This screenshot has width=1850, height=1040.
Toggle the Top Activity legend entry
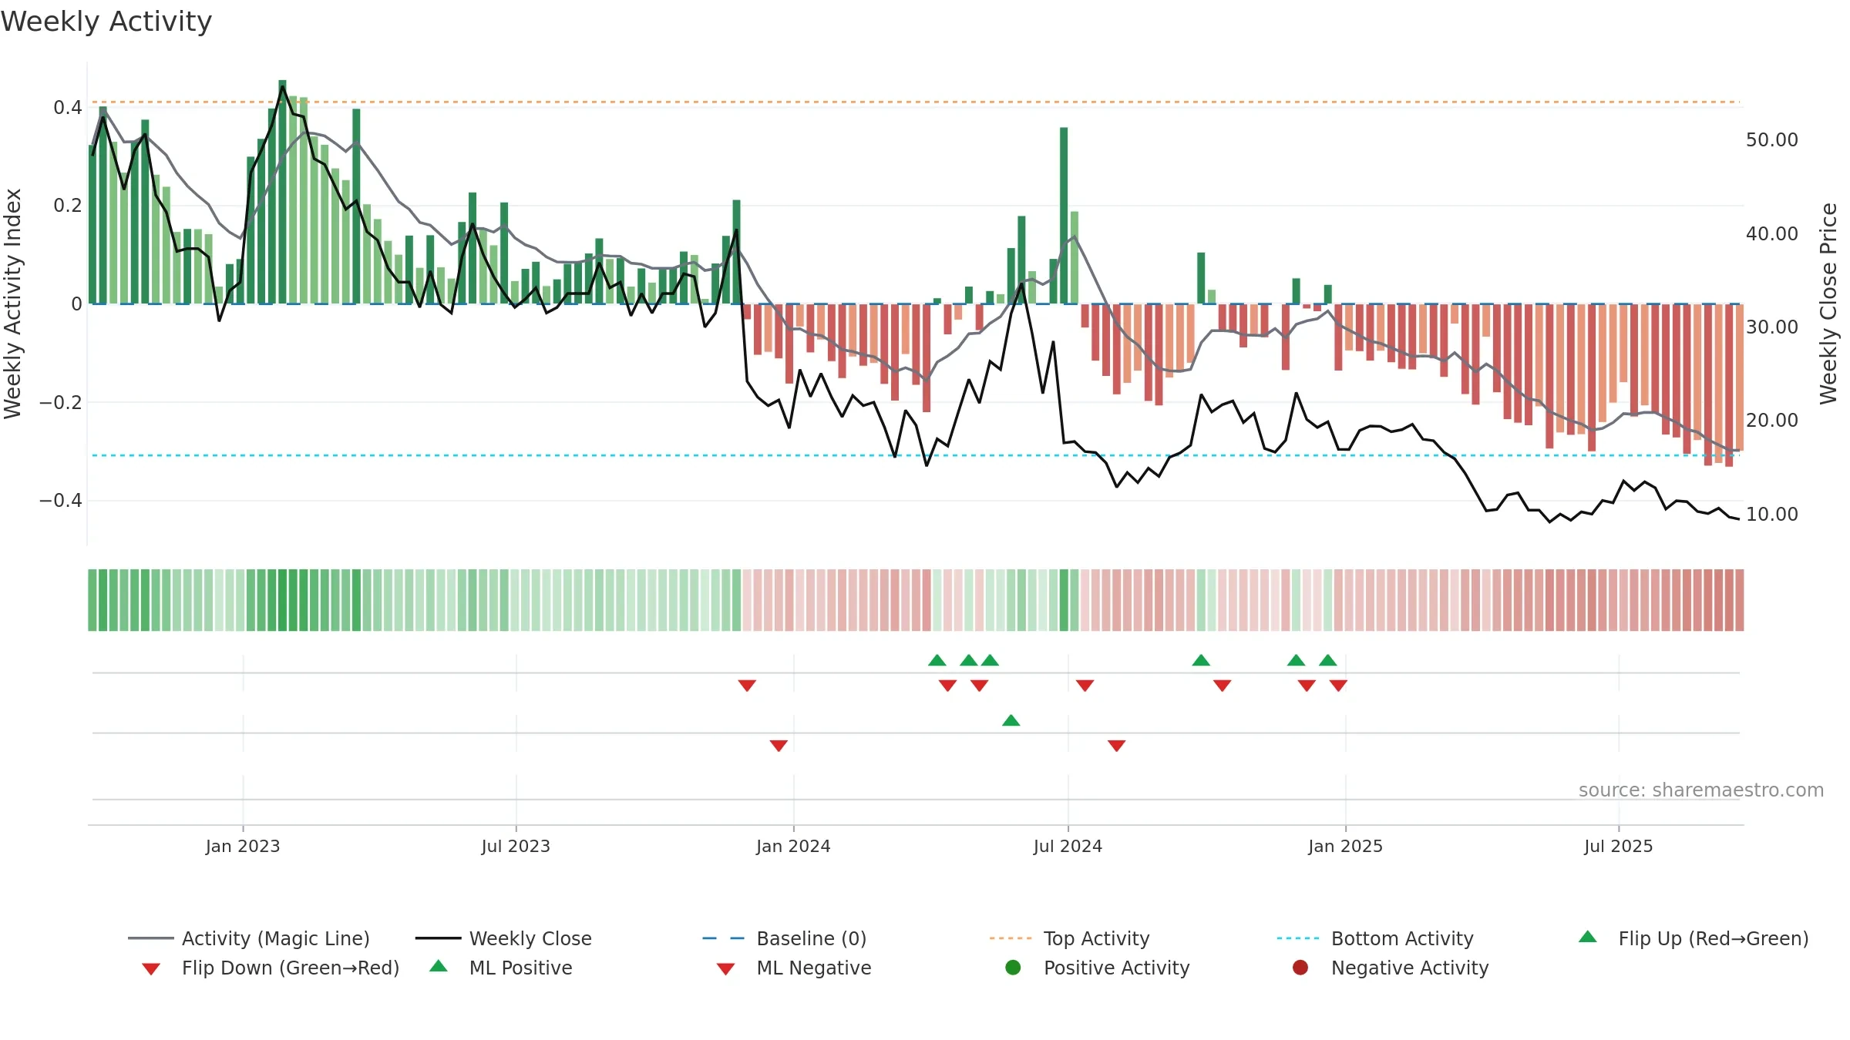pyautogui.click(x=1069, y=938)
